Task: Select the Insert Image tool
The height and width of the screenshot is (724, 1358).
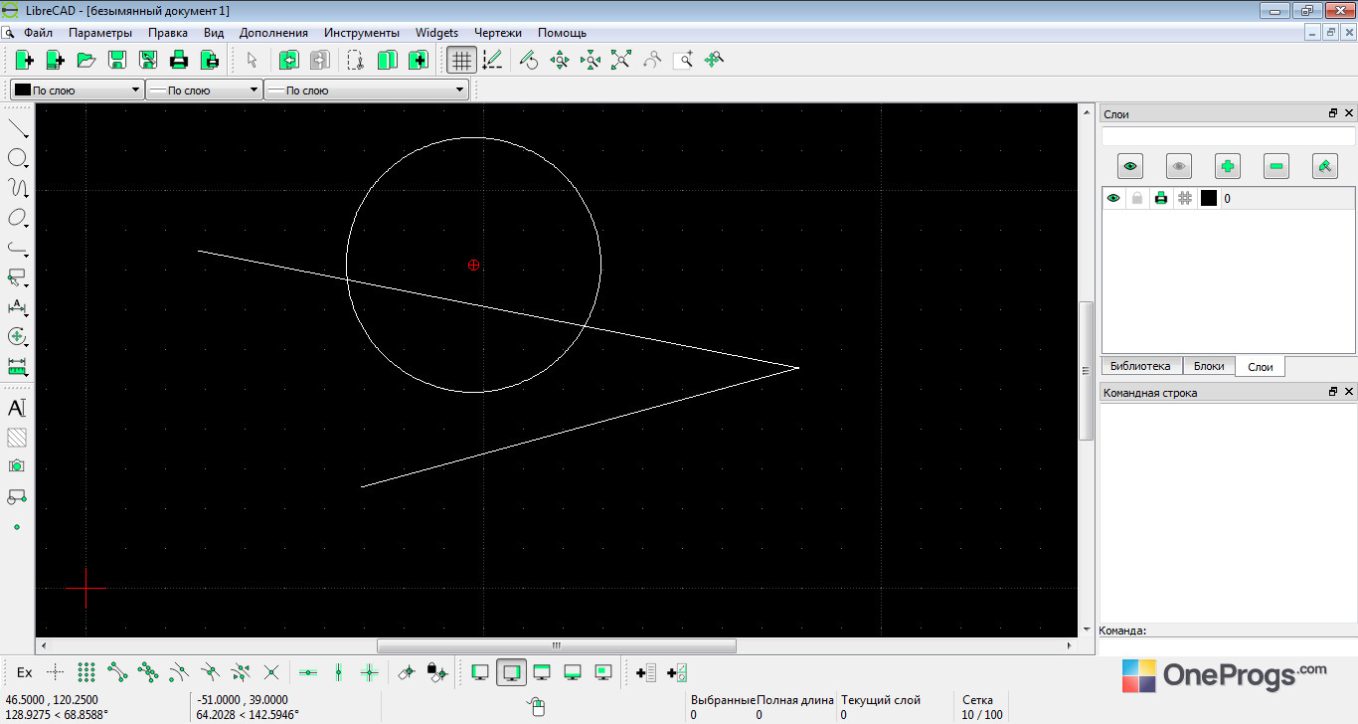Action: click(x=17, y=466)
